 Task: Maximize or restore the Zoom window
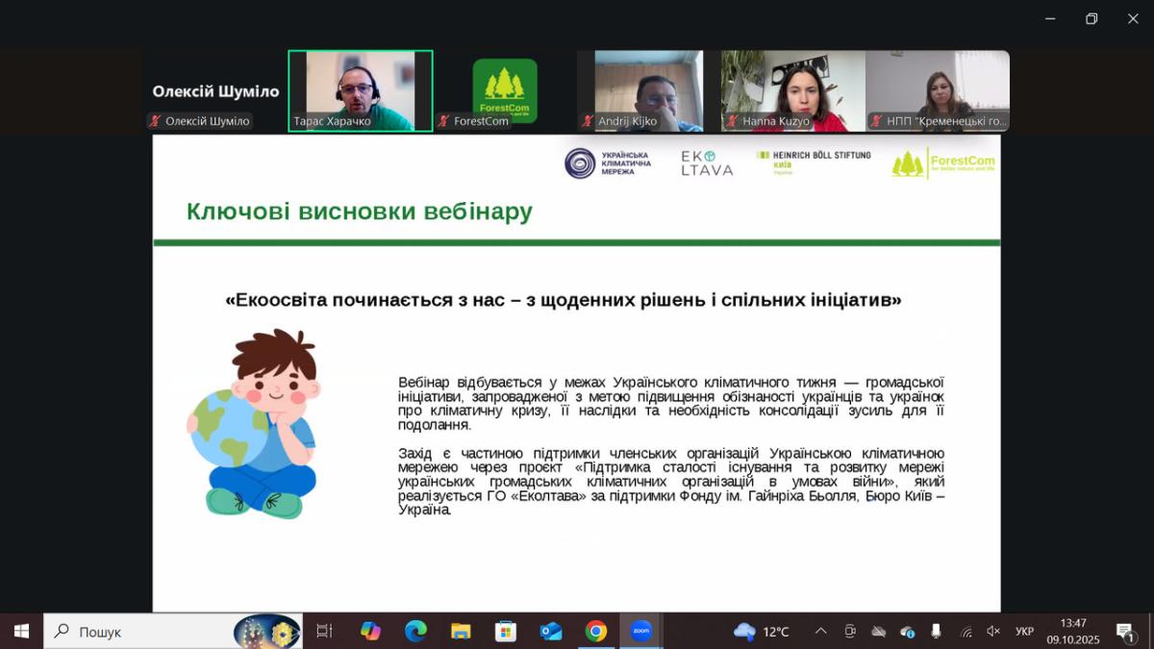tap(1091, 18)
